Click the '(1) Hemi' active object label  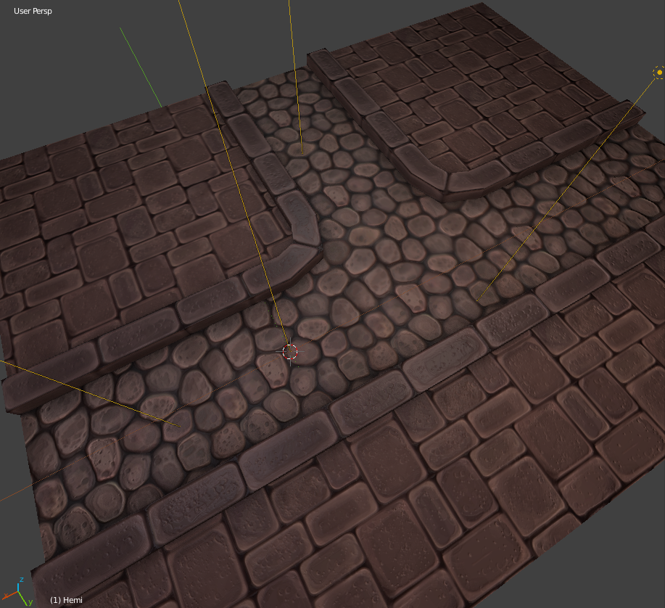[x=66, y=600]
